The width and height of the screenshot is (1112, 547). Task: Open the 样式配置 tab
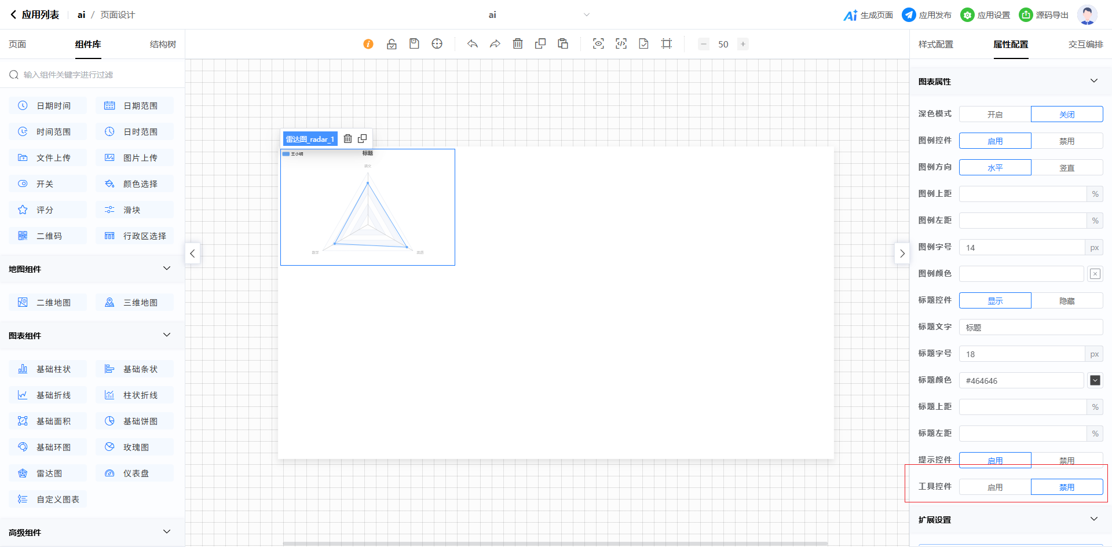pyautogui.click(x=935, y=45)
